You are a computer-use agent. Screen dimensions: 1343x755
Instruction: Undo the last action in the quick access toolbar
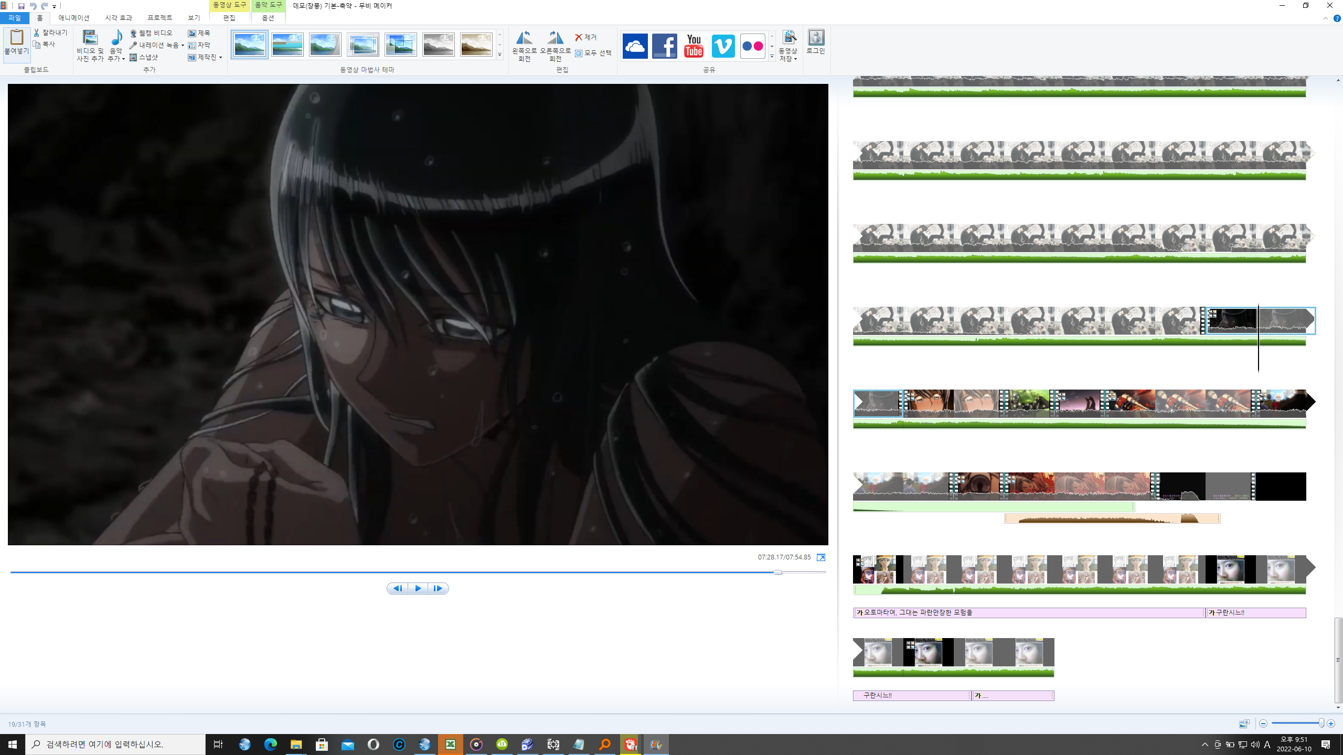point(33,6)
